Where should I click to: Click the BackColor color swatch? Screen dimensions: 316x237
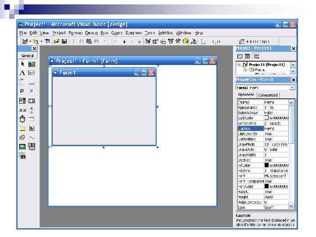point(266,118)
